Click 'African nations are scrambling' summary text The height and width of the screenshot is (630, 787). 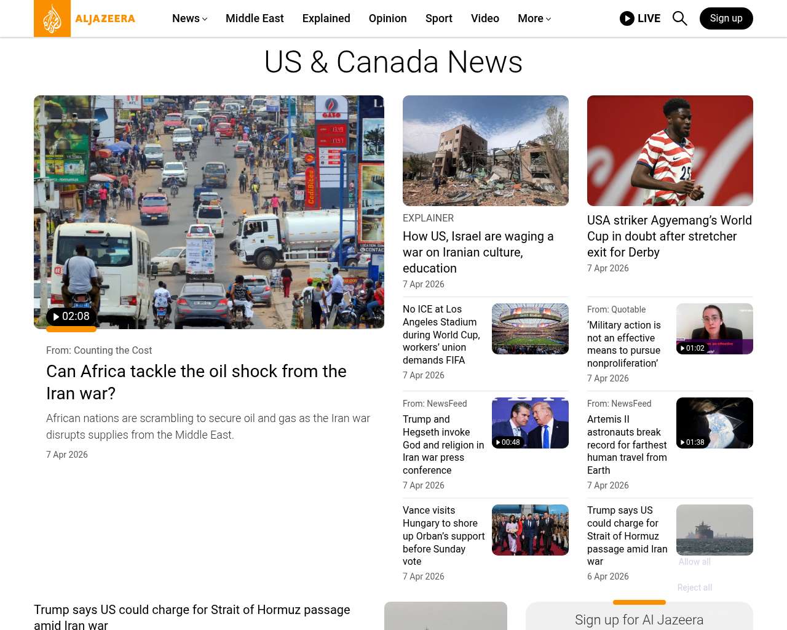pos(208,426)
